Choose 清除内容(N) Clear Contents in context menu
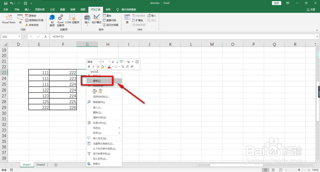The image size is (320, 172). [x=104, y=118]
